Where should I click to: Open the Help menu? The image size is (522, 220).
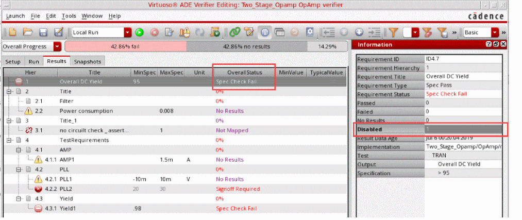click(x=114, y=16)
